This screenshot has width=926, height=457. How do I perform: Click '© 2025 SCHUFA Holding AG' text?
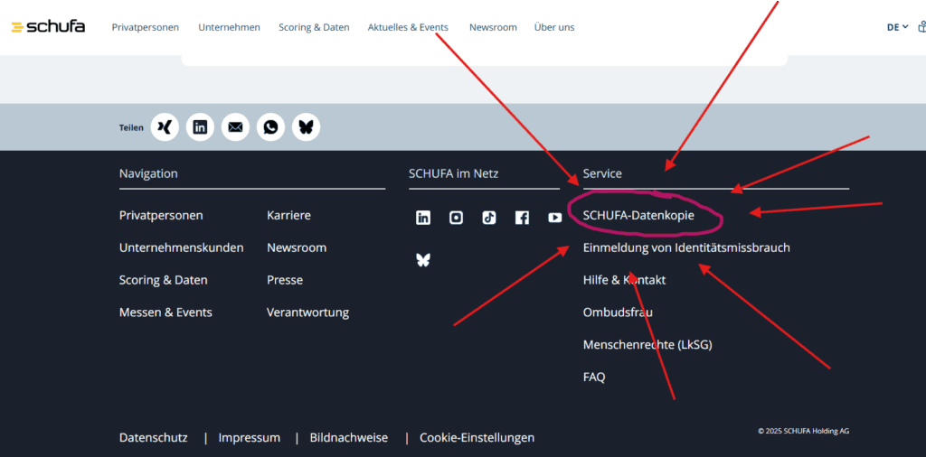[x=804, y=431]
